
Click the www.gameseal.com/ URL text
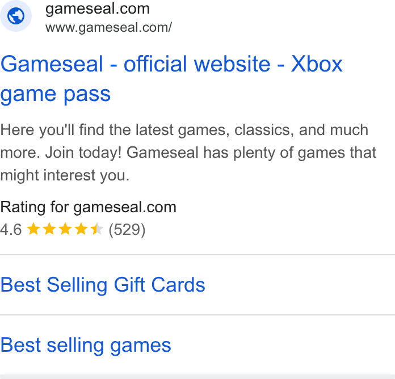pos(108,27)
